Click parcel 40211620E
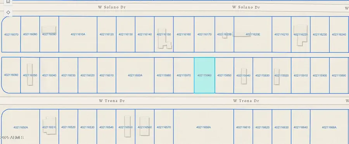349x144 pixels. click(253, 34)
